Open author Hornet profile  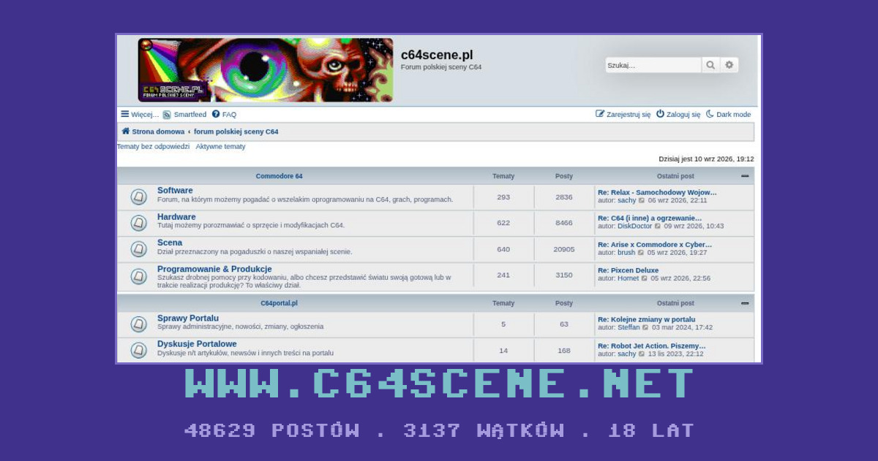(628, 278)
